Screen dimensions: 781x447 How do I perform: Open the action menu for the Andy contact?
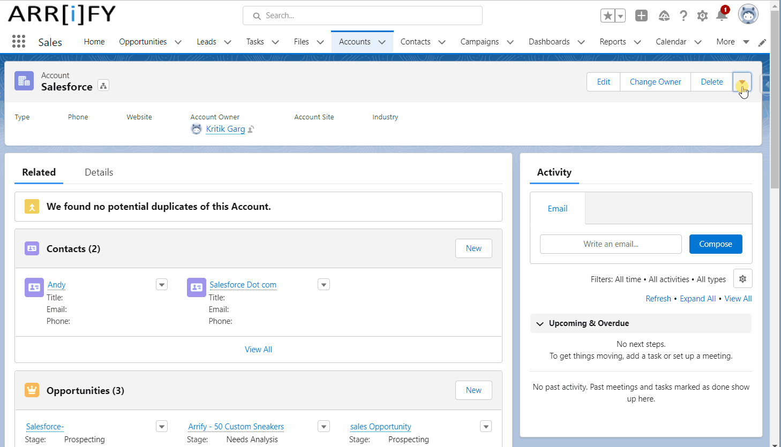pos(162,284)
